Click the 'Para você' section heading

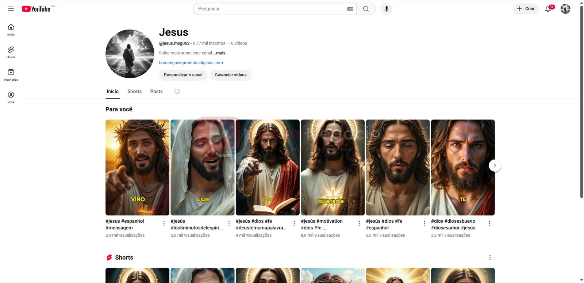pos(119,109)
